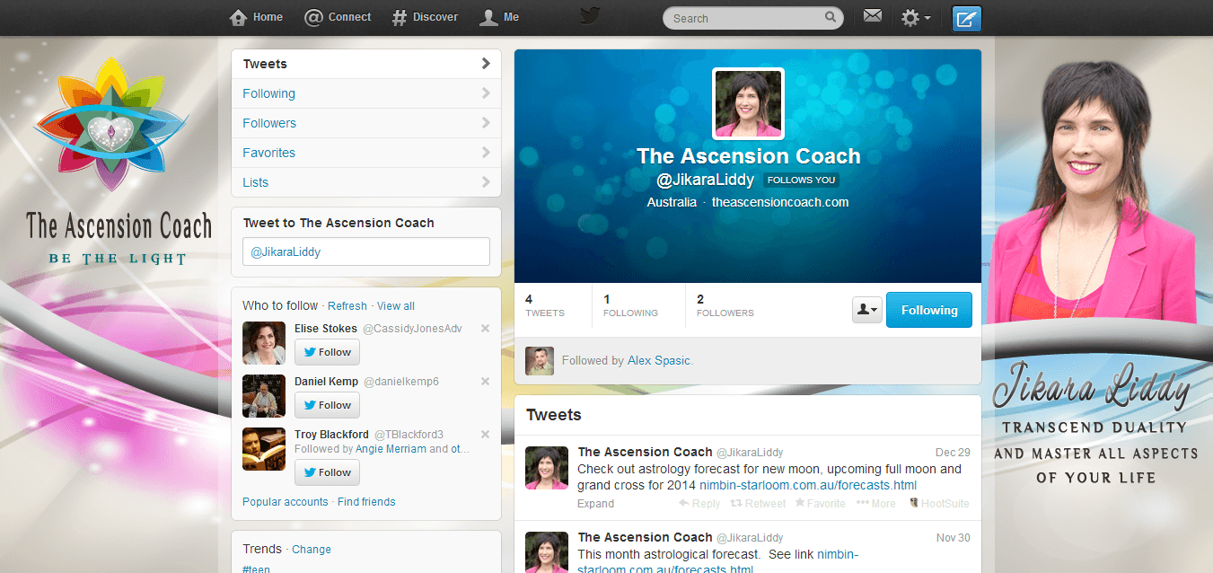
Task: View all follow suggestions
Action: tap(396, 306)
